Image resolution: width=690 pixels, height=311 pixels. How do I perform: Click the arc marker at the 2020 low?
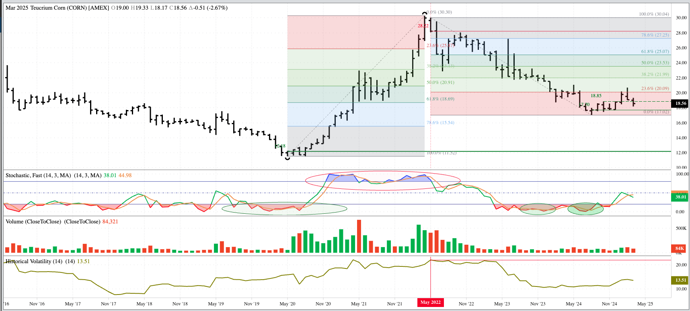[x=287, y=158]
